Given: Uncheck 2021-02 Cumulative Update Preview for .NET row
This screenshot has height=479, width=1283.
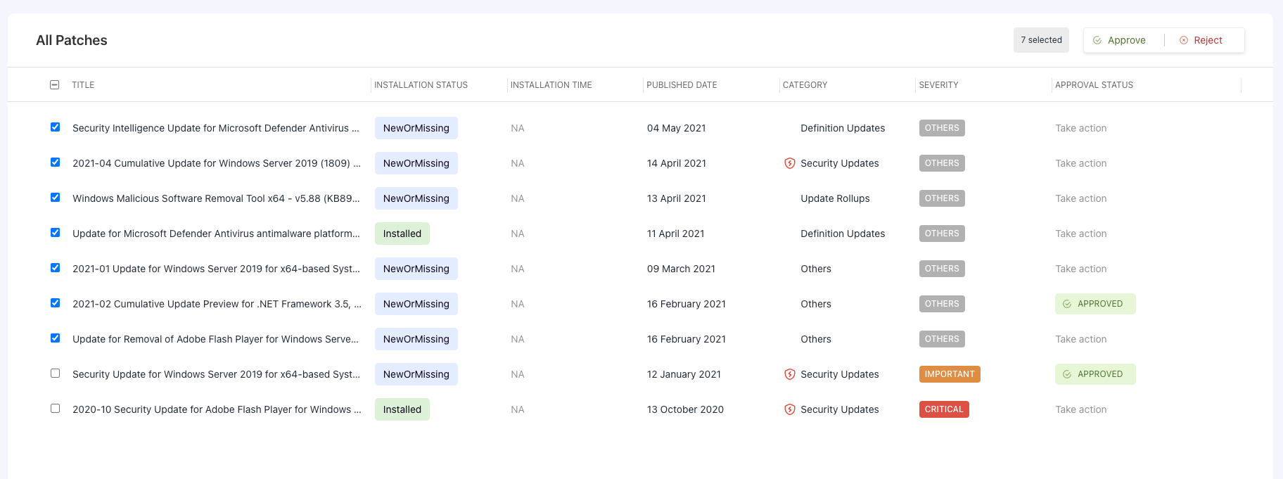Looking at the screenshot, I should pos(55,303).
